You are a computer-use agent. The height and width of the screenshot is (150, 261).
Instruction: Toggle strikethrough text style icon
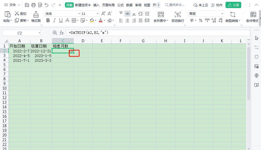(x=67, y=21)
